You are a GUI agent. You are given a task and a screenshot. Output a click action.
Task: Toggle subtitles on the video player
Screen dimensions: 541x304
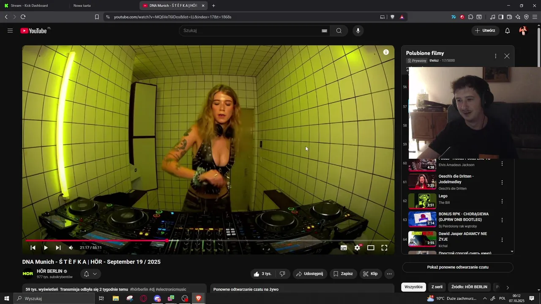[x=344, y=248]
